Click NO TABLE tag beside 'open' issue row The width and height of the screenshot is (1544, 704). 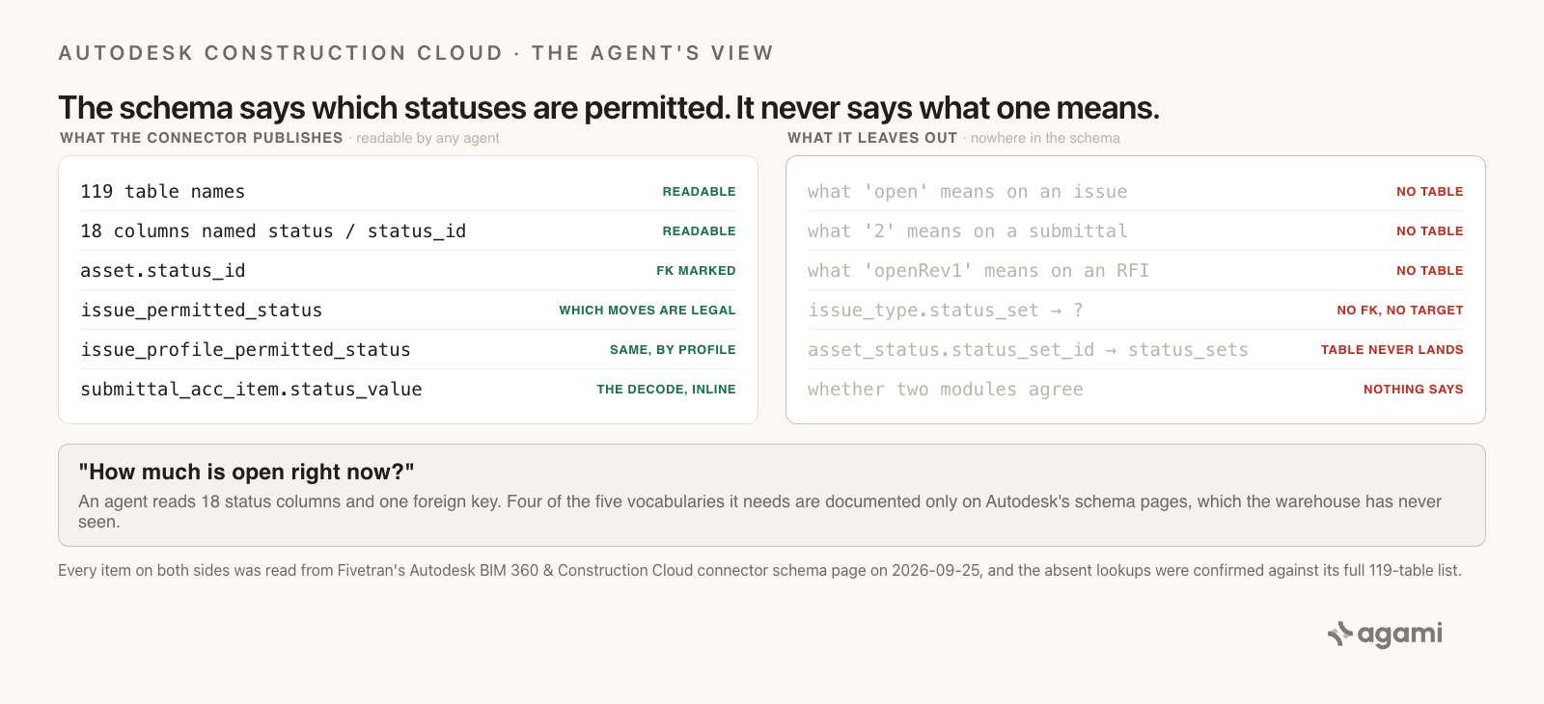[x=1429, y=191]
